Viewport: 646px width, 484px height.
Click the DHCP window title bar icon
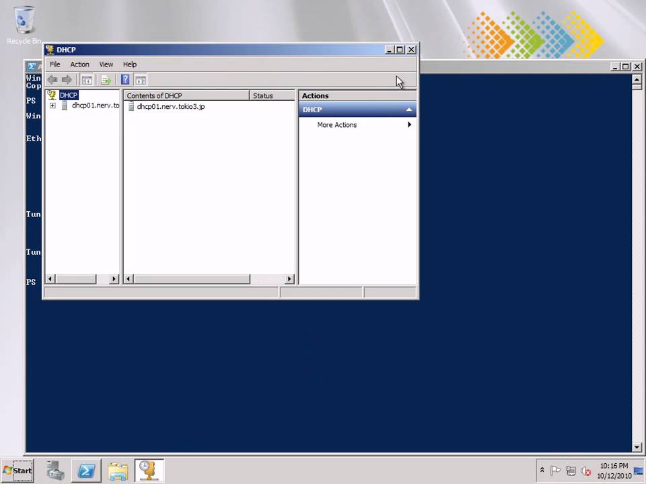pos(50,49)
